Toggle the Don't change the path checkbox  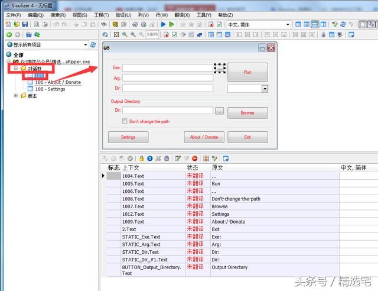pos(125,121)
